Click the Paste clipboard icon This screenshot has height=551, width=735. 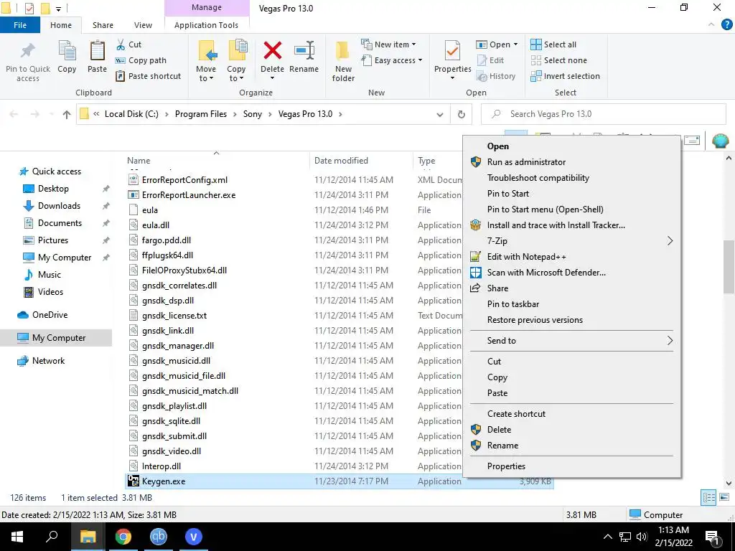click(x=97, y=51)
